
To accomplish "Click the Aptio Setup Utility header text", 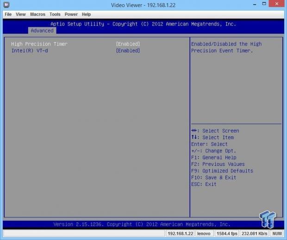I will point(143,24).
